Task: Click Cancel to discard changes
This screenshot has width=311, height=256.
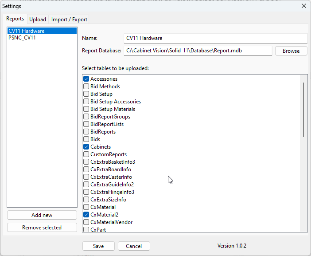Action: 134,246
